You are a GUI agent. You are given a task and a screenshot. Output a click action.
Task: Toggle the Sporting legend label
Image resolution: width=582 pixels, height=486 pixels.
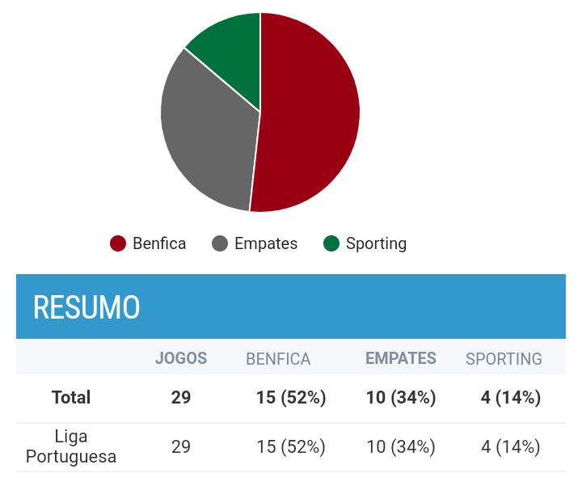(x=377, y=243)
